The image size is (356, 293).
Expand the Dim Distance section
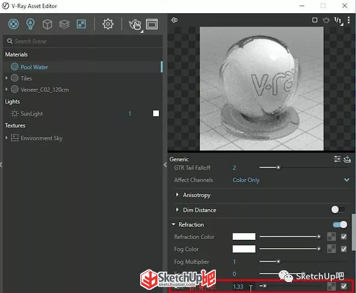click(177, 210)
